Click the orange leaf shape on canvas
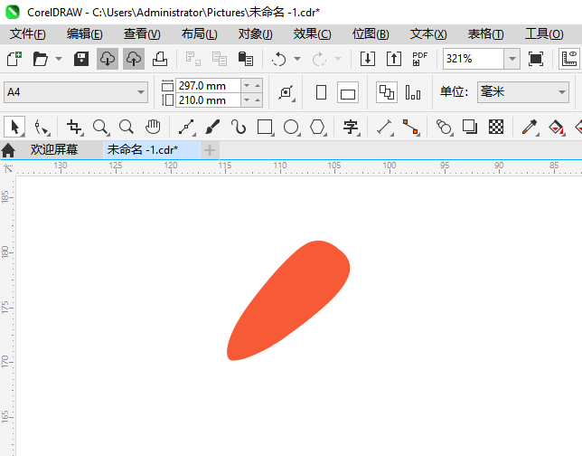 [x=289, y=301]
